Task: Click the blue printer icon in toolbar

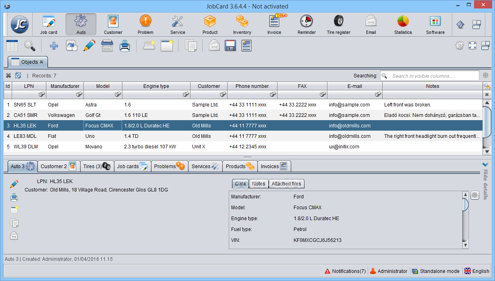Action: coord(125,46)
